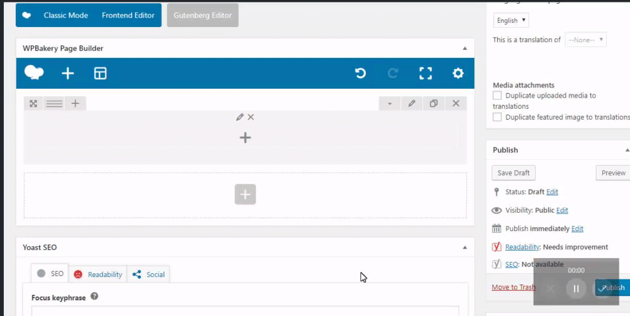Open the Readability link in Publish box
Screen dimensions: 630x316
522,247
